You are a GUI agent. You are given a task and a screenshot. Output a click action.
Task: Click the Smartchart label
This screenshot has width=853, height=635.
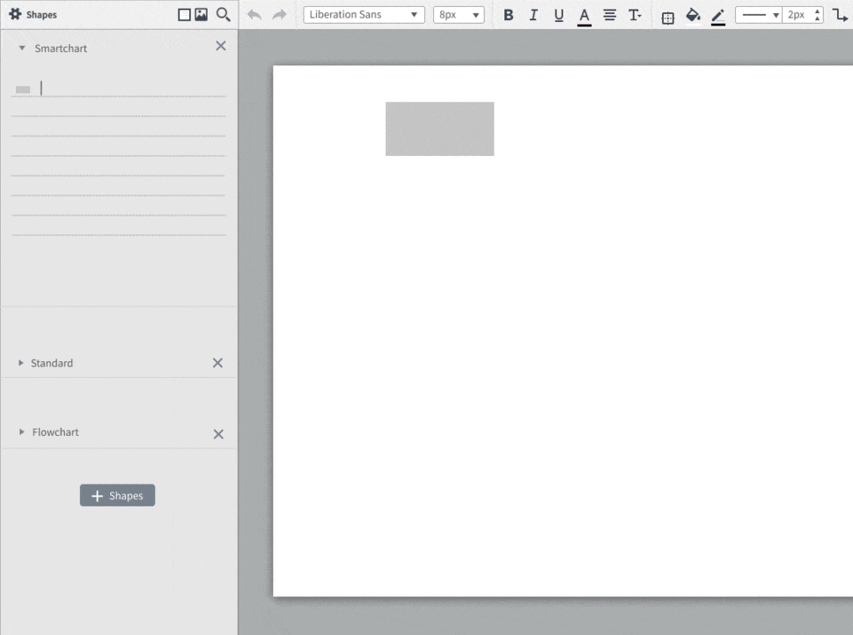(61, 48)
